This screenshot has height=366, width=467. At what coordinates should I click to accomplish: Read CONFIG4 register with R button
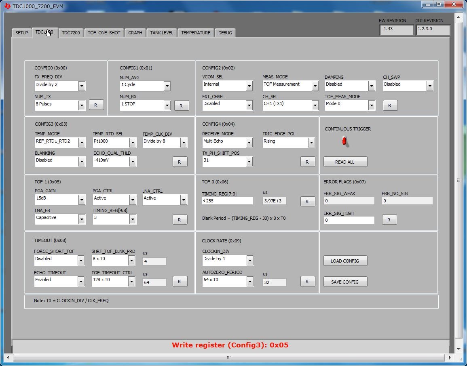308,162
